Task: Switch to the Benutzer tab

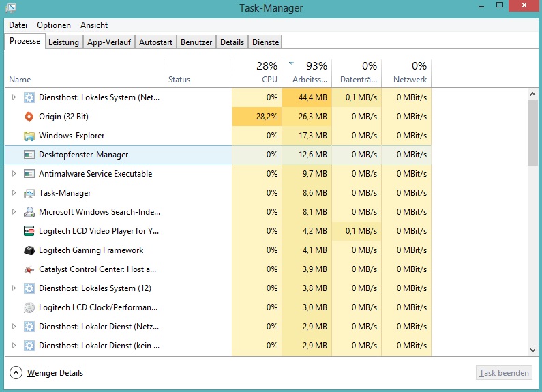Action: (x=196, y=42)
